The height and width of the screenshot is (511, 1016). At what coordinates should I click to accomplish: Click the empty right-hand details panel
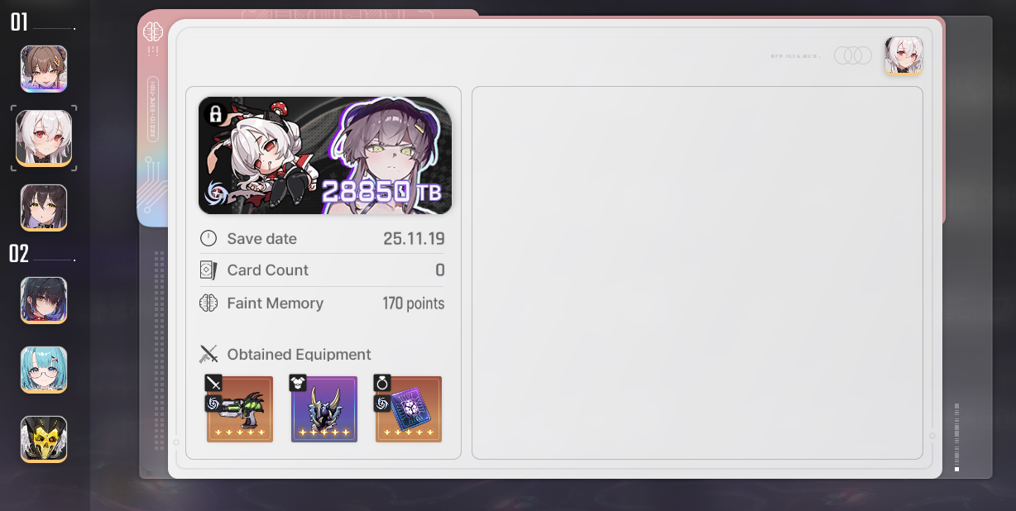coord(697,273)
